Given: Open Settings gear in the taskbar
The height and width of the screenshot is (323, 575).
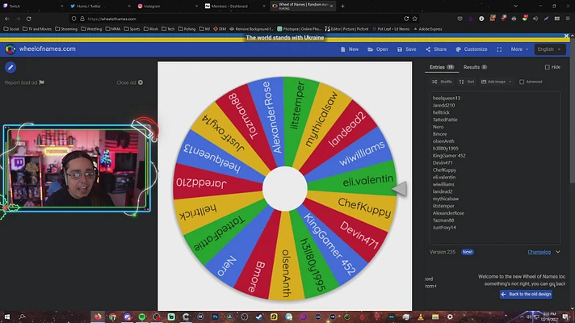Looking at the screenshot, I should [450, 317].
